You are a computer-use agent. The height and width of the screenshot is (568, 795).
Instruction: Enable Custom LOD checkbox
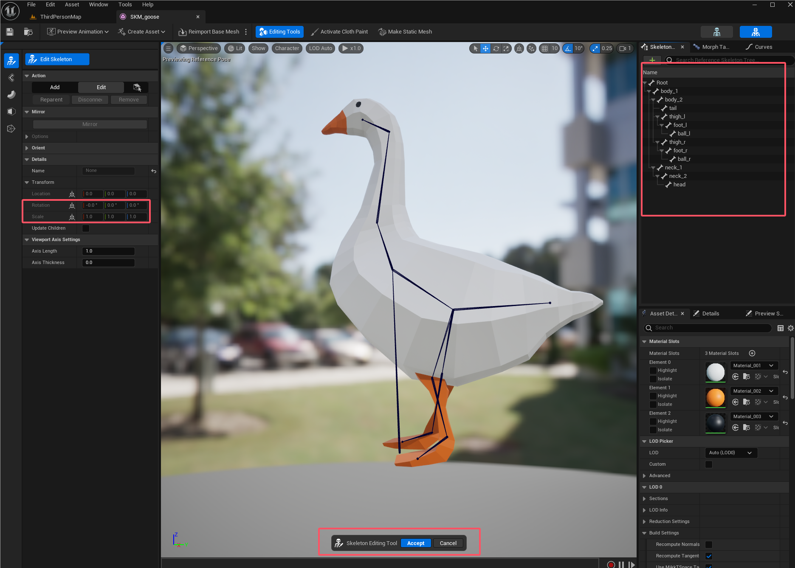(x=709, y=464)
